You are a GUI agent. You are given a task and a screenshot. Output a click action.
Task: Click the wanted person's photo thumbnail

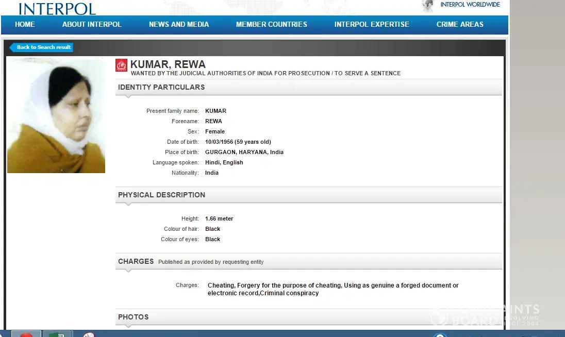point(56,115)
